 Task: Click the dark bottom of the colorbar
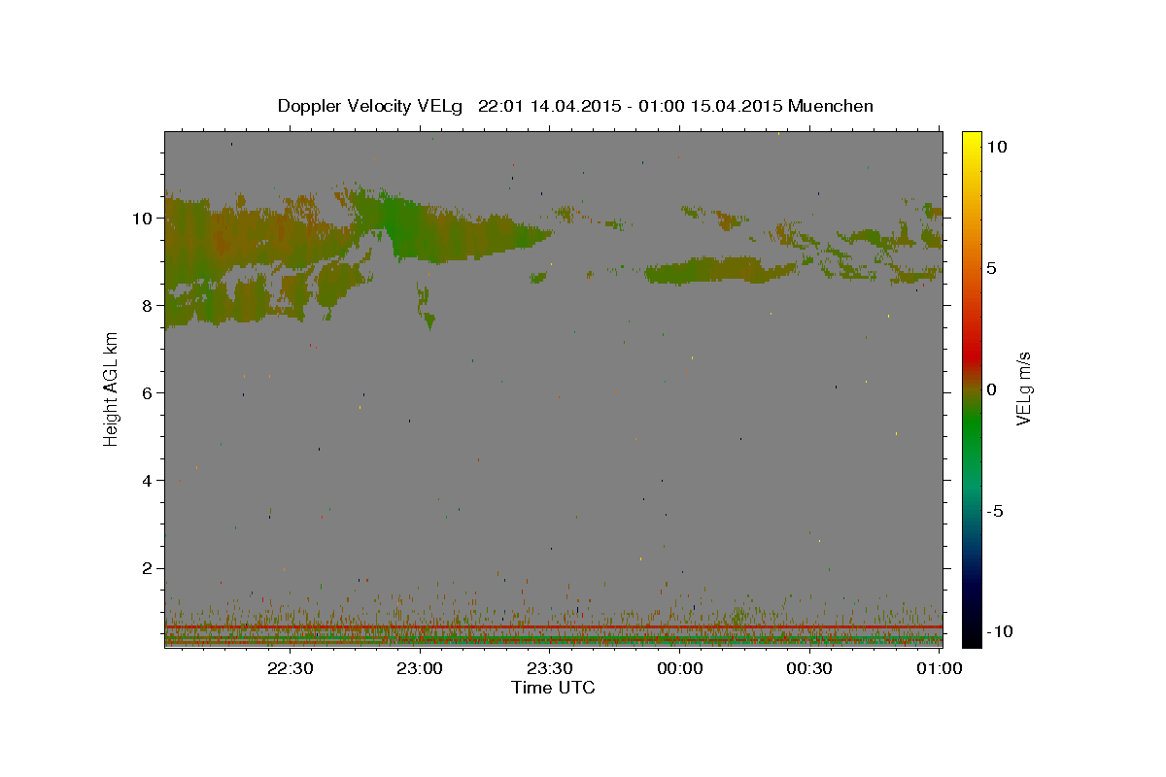click(x=971, y=631)
